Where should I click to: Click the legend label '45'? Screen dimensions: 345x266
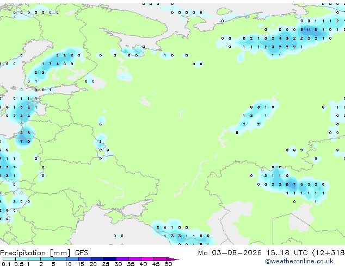(156, 264)
